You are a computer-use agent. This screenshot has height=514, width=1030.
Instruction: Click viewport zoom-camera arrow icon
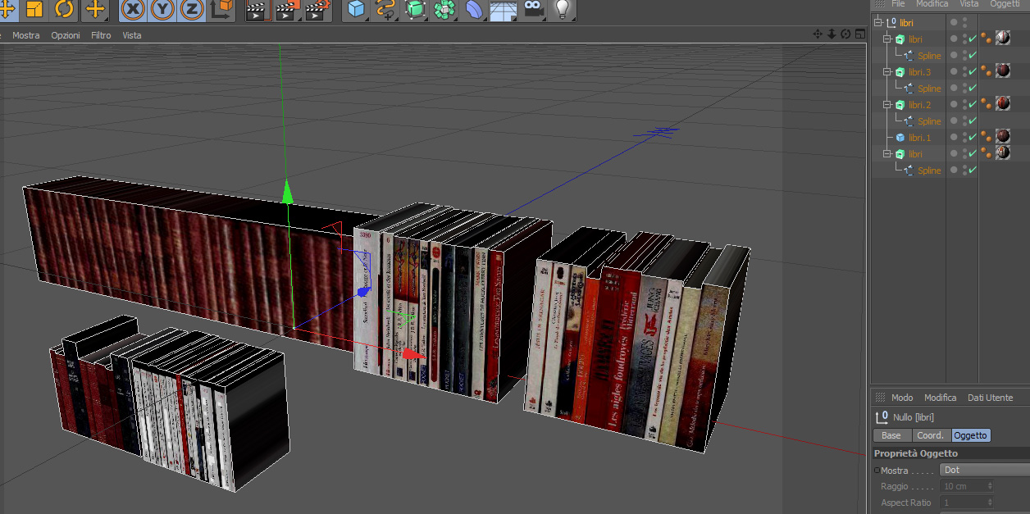point(832,34)
